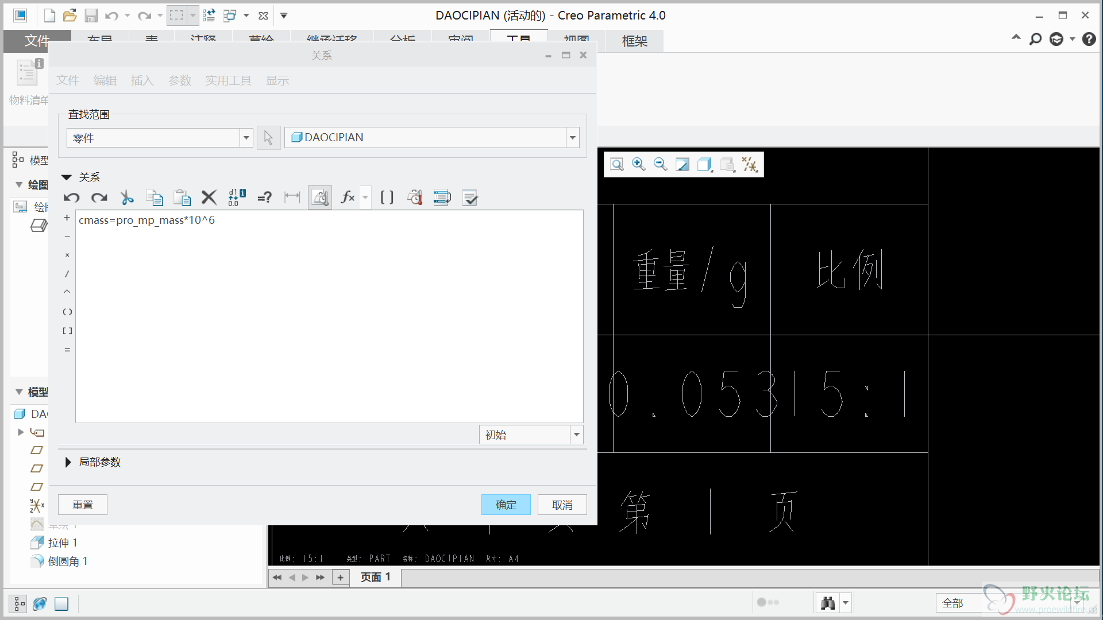The image size is (1103, 620).
Task: Insert parentheses from side palette
Action: pos(67,312)
